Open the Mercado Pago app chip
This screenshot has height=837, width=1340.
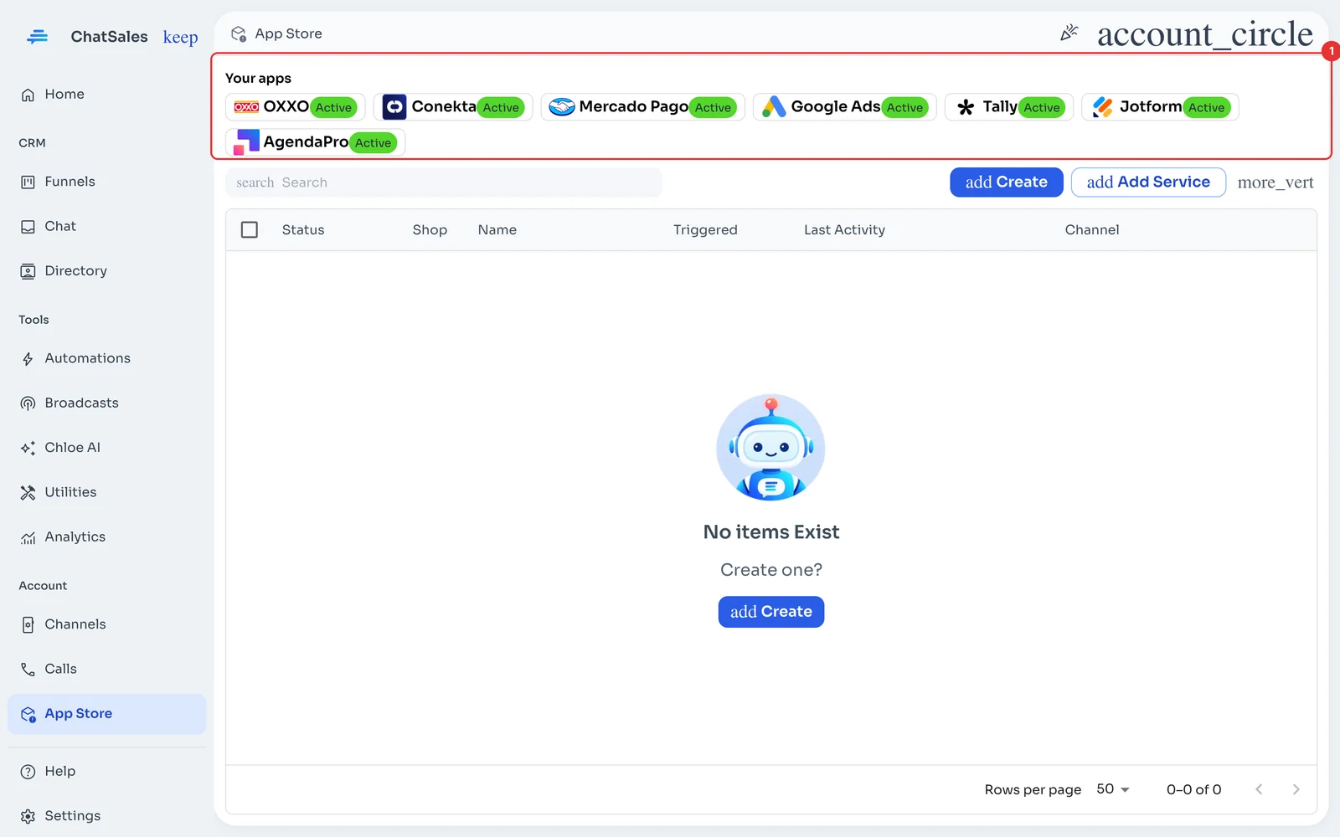[x=642, y=107]
